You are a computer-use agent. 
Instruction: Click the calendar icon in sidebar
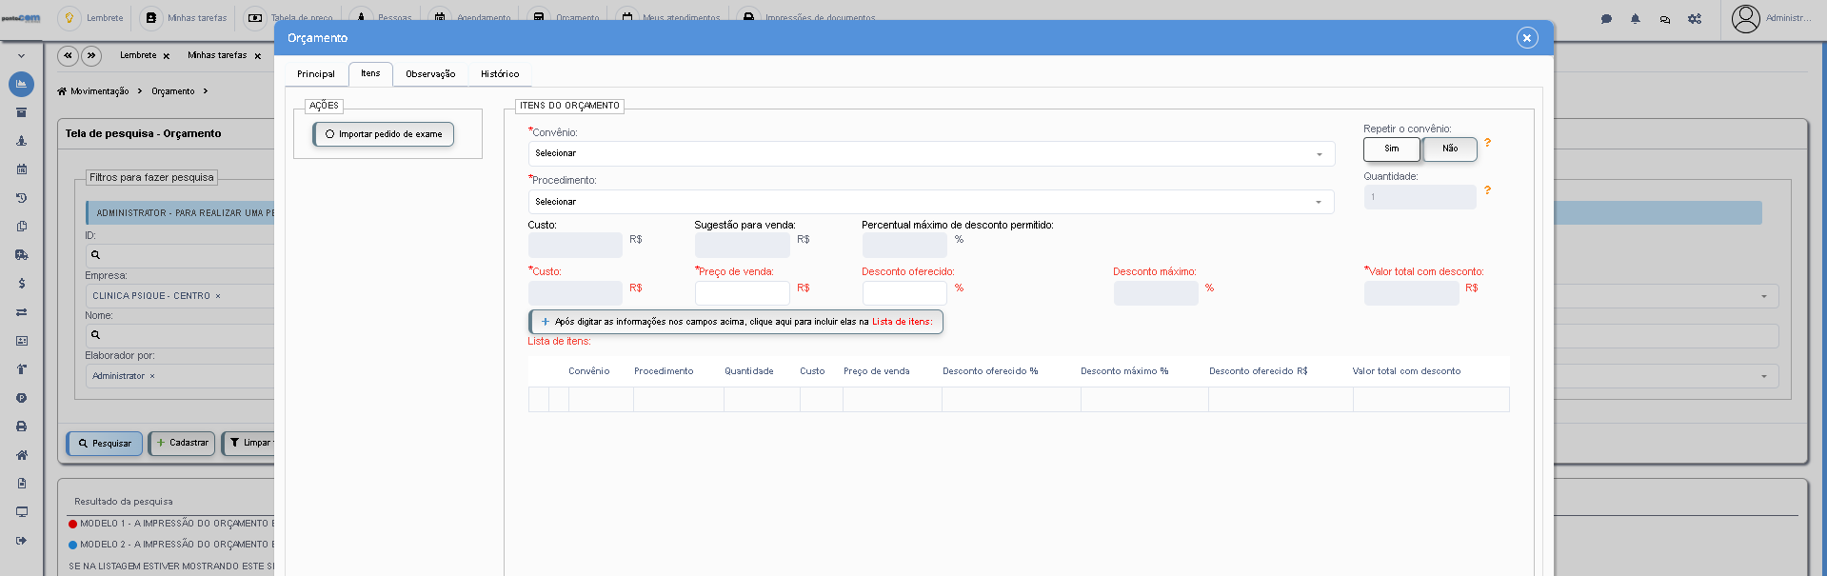click(x=21, y=169)
